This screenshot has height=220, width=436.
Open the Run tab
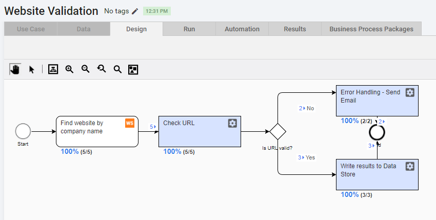pyautogui.click(x=189, y=29)
